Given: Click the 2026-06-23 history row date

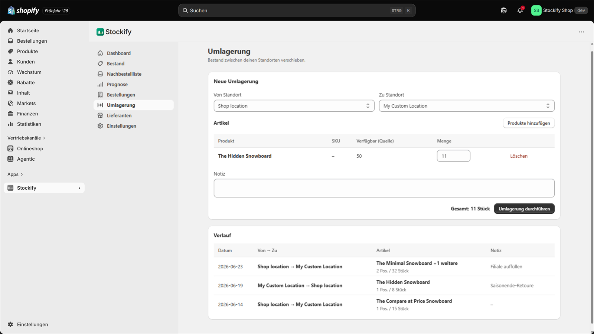Looking at the screenshot, I should pyautogui.click(x=230, y=266).
